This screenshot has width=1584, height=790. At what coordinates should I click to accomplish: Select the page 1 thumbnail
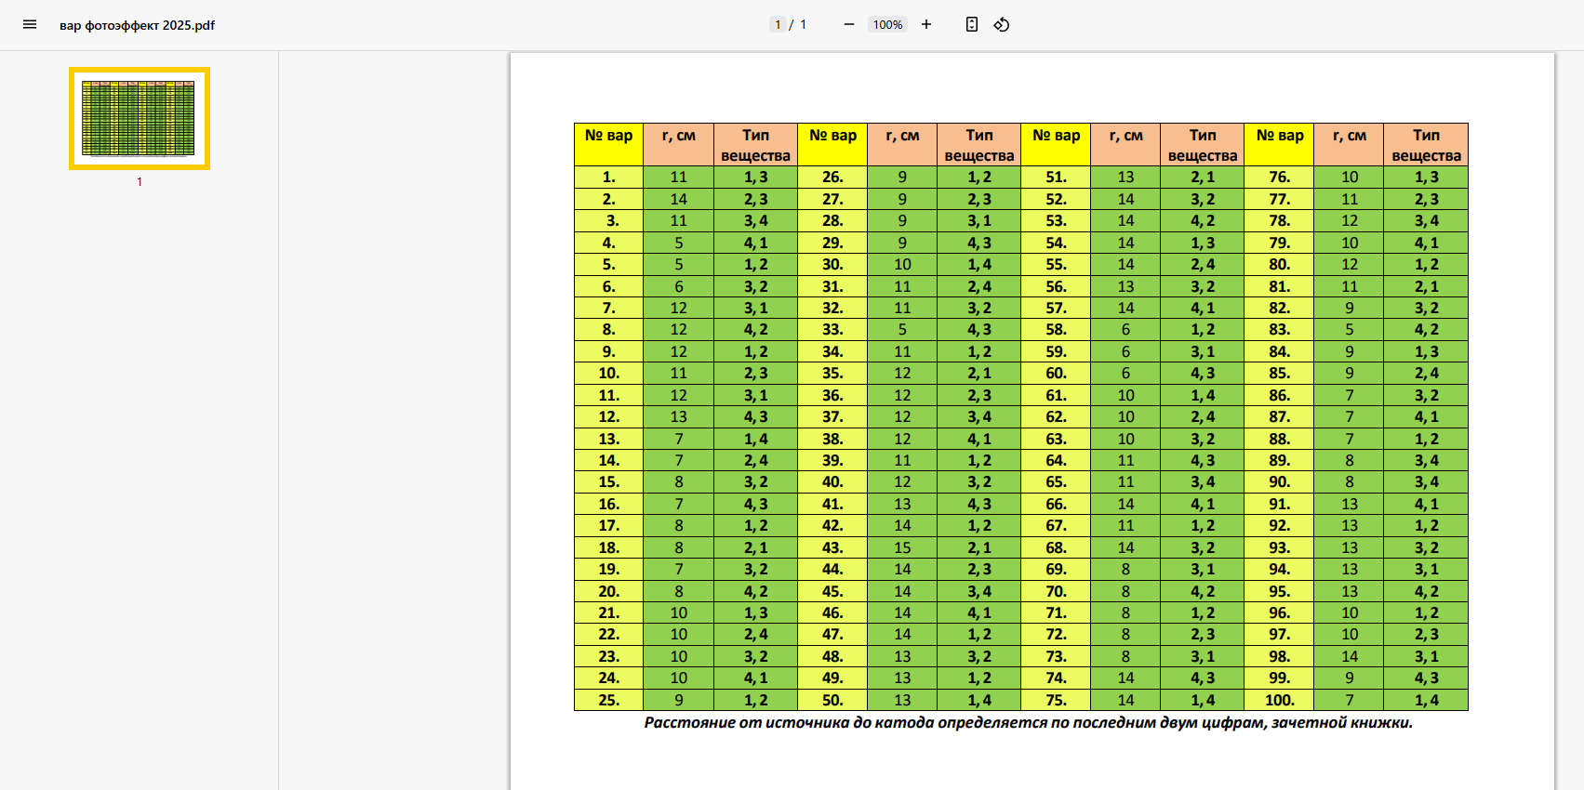click(x=140, y=118)
